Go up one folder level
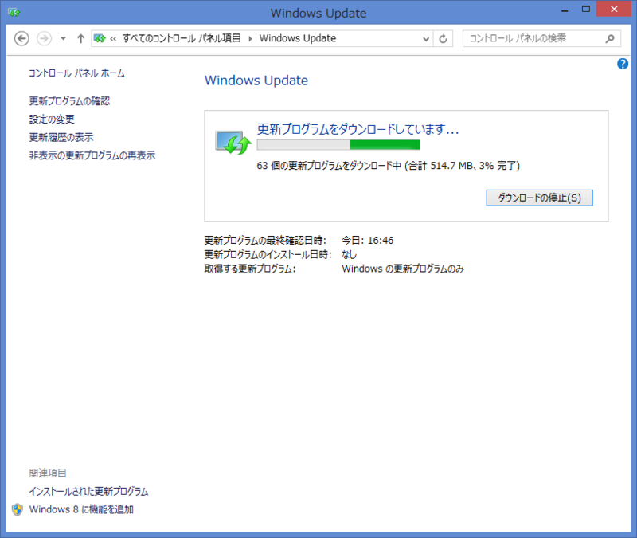The width and height of the screenshot is (637, 538). (81, 38)
